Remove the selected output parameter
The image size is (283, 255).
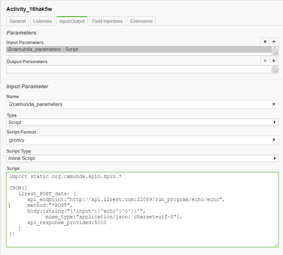265,61
